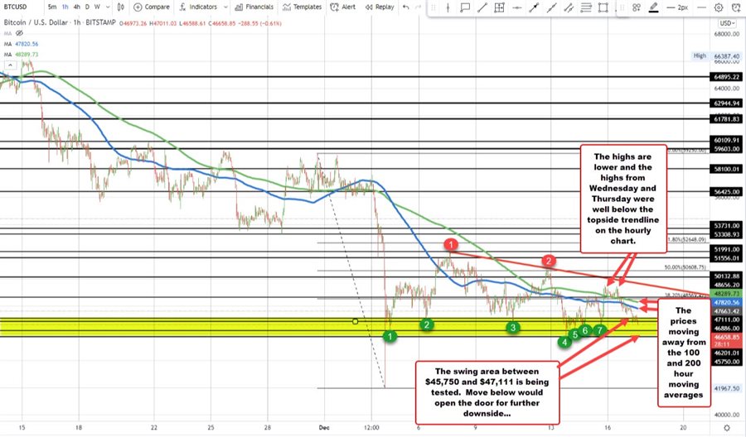
Task: Open chart settings gear at bottom right
Action: (727, 426)
